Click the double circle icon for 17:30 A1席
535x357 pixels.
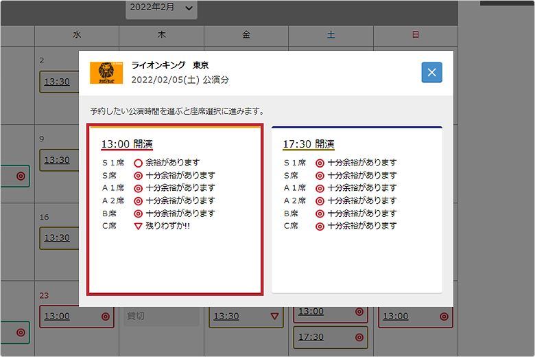point(320,188)
